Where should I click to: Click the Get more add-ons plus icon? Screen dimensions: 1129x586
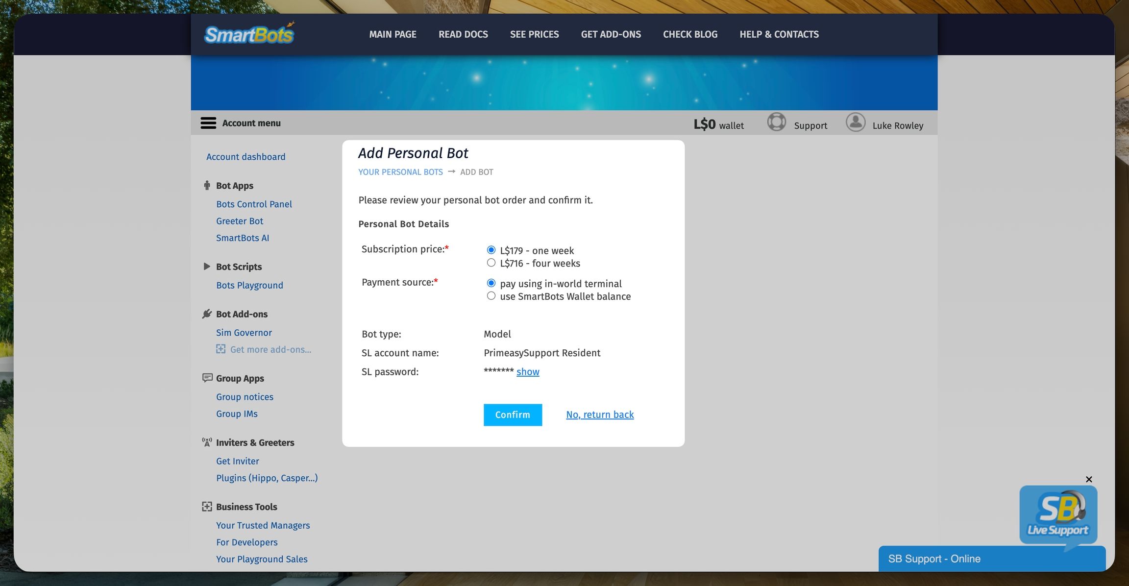point(221,349)
